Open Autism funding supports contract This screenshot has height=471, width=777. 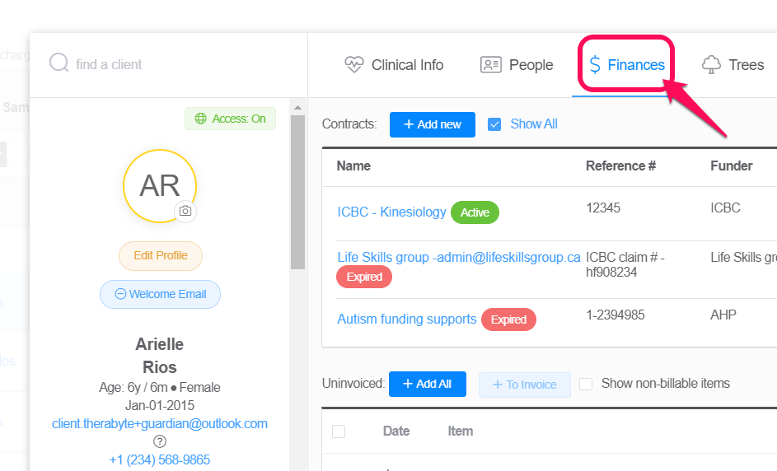(x=407, y=319)
